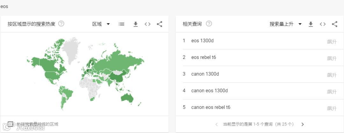The image size is (344, 133).
Task: Go to next page of related queries
Action: [303, 124]
